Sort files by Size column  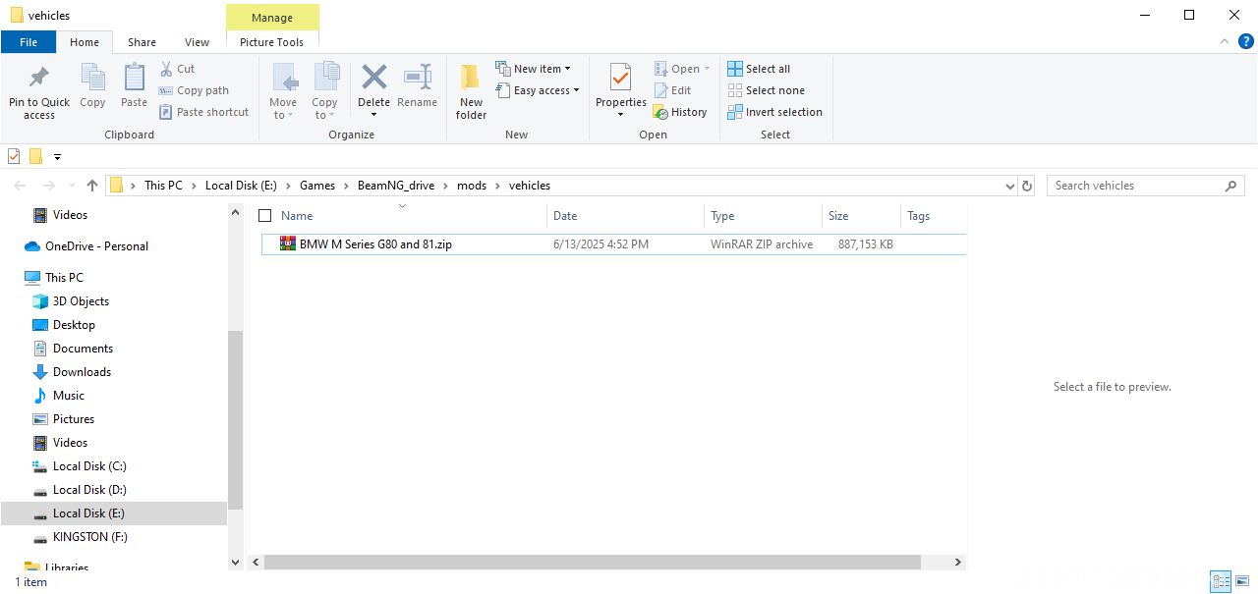point(861,216)
